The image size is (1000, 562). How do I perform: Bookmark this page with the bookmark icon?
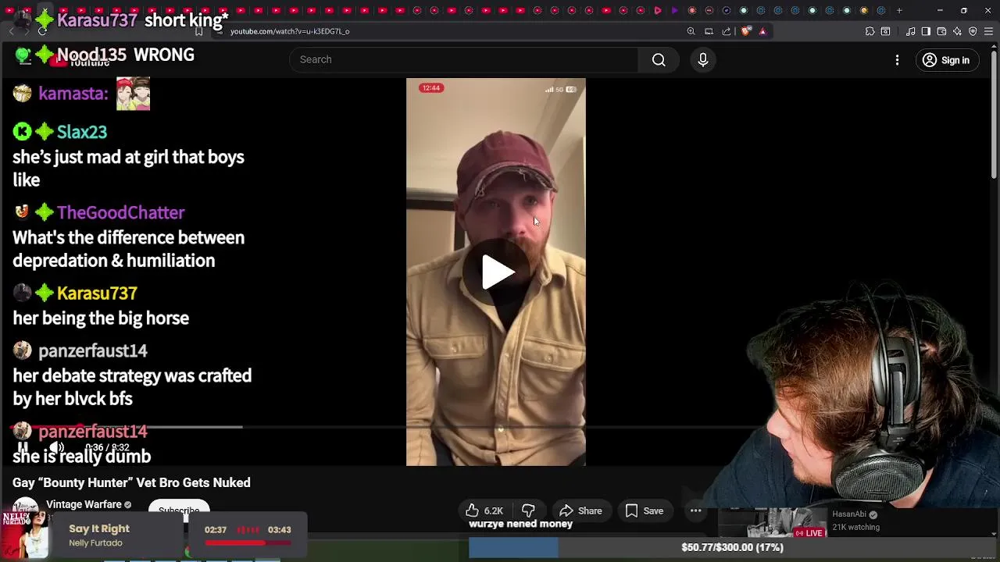(198, 31)
